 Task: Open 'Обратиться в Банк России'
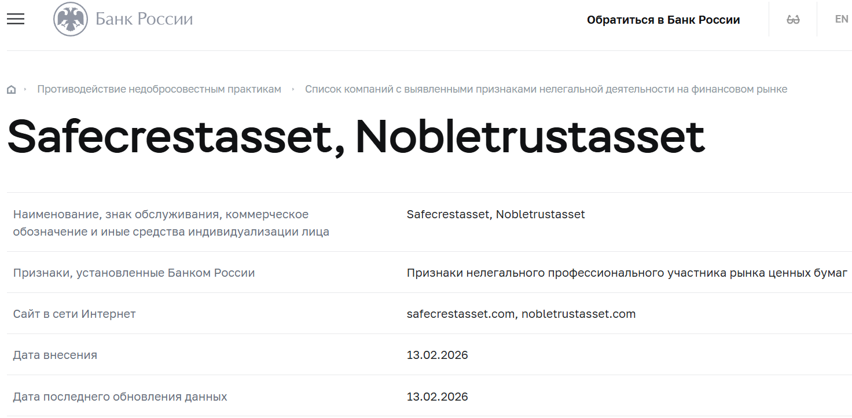click(x=663, y=19)
